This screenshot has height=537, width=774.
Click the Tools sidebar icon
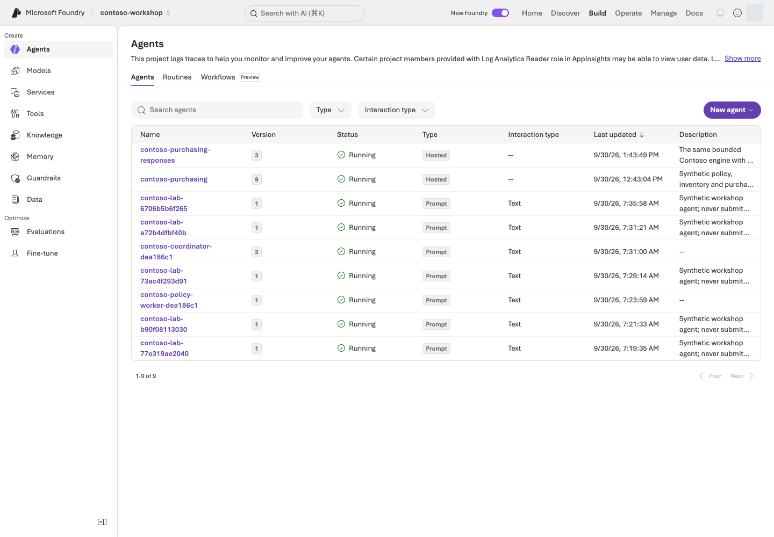coord(15,114)
